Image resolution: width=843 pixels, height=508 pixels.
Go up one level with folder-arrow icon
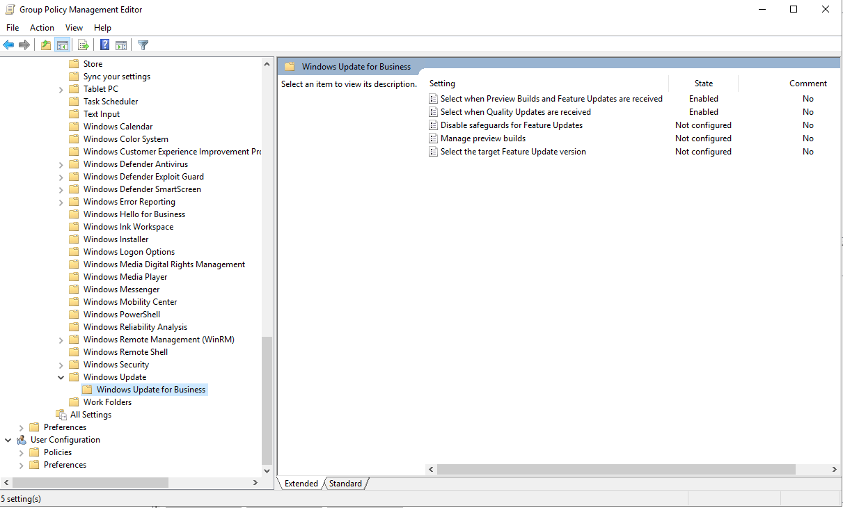[x=46, y=45]
